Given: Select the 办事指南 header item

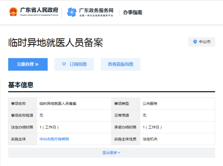Looking at the screenshot, I should coord(133,12).
